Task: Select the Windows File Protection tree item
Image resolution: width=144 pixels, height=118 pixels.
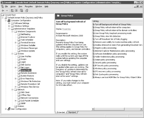Action: [31, 81]
